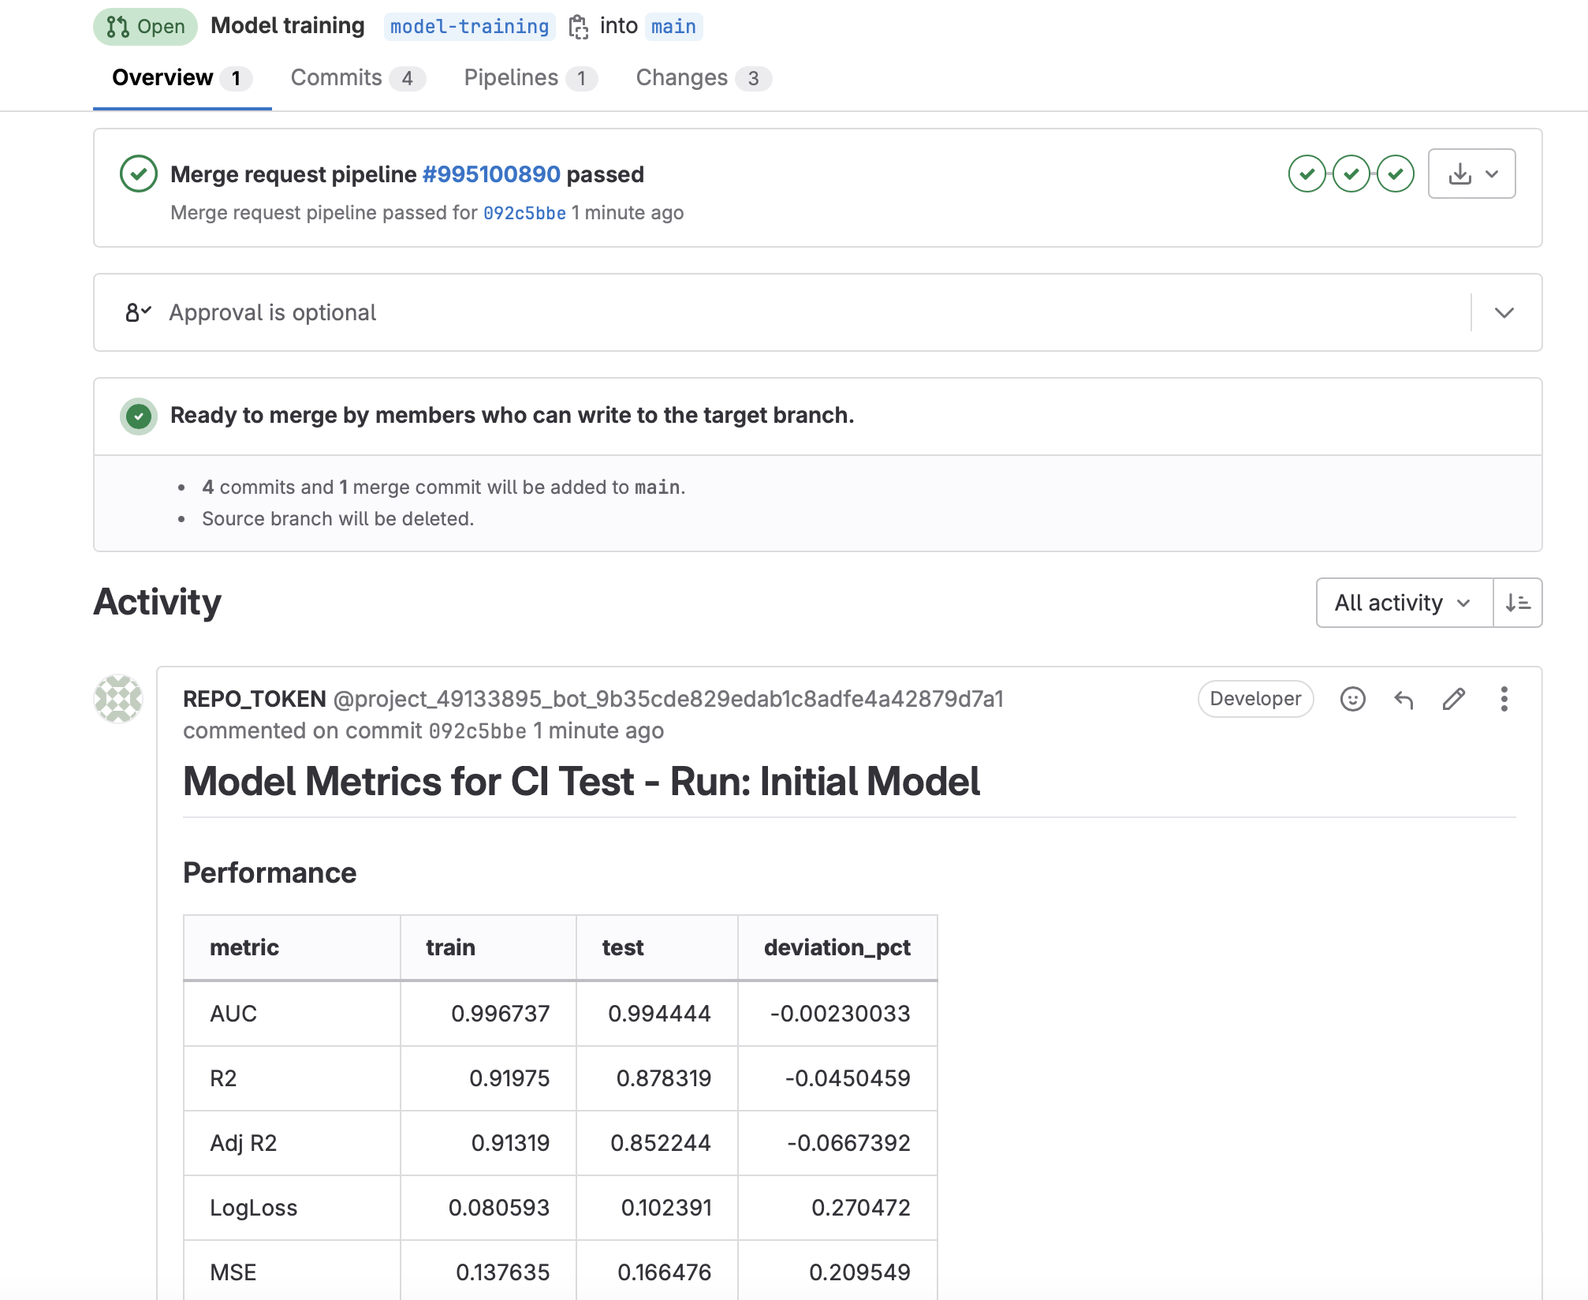Click the model-training source branch link
Image resolution: width=1588 pixels, height=1300 pixels.
pos(469,27)
